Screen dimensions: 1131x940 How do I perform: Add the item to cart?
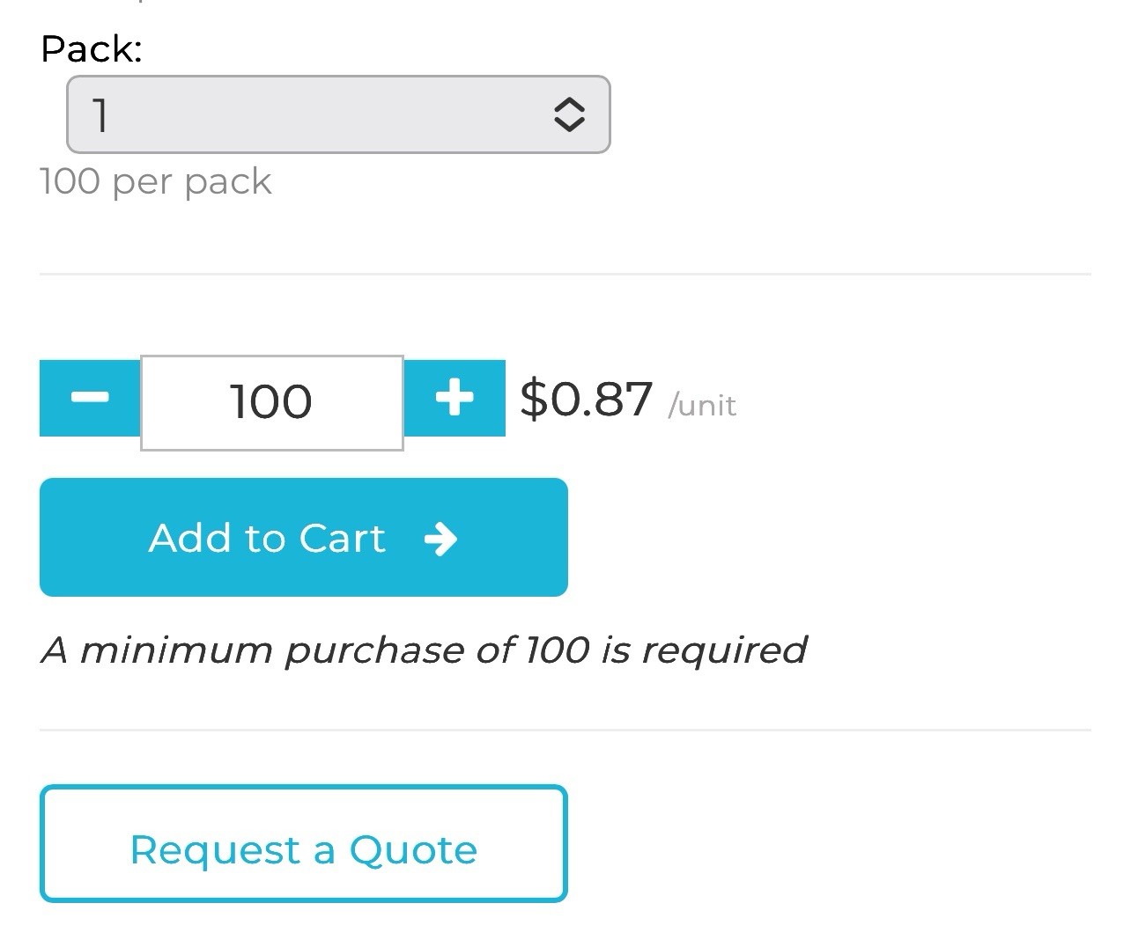point(304,537)
